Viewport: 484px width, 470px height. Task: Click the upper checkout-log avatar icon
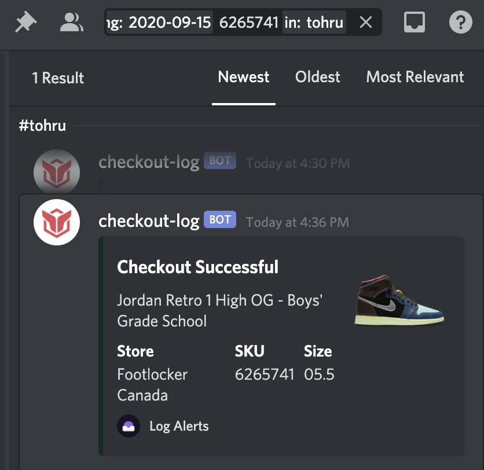(x=56, y=172)
